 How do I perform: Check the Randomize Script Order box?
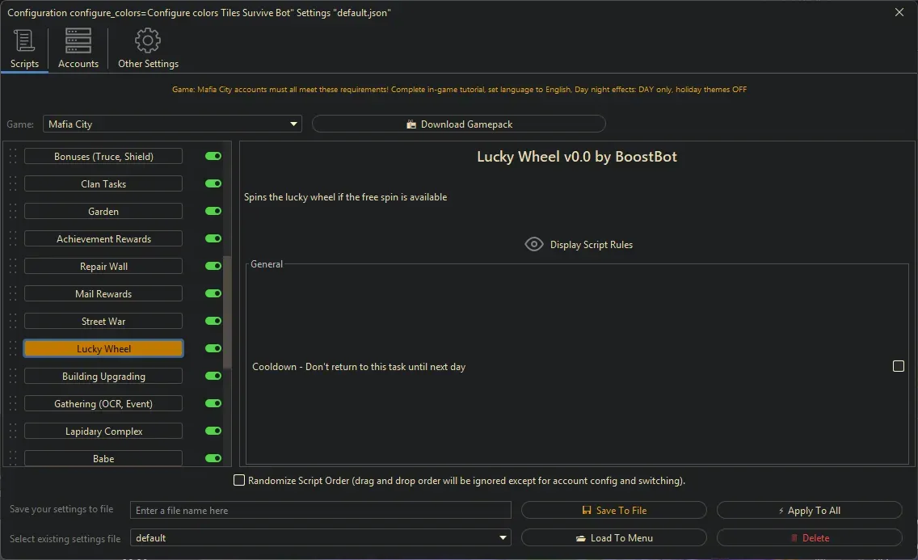(239, 481)
